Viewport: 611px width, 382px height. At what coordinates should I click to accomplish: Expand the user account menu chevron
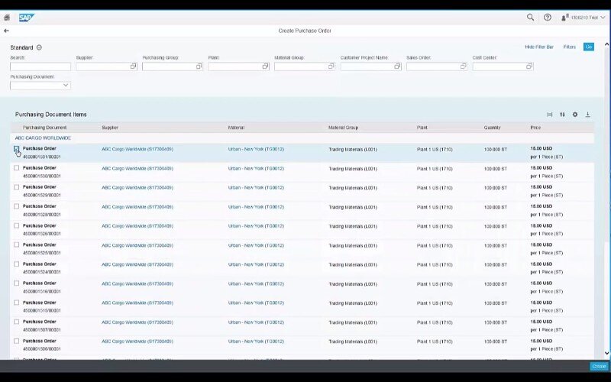pos(603,17)
